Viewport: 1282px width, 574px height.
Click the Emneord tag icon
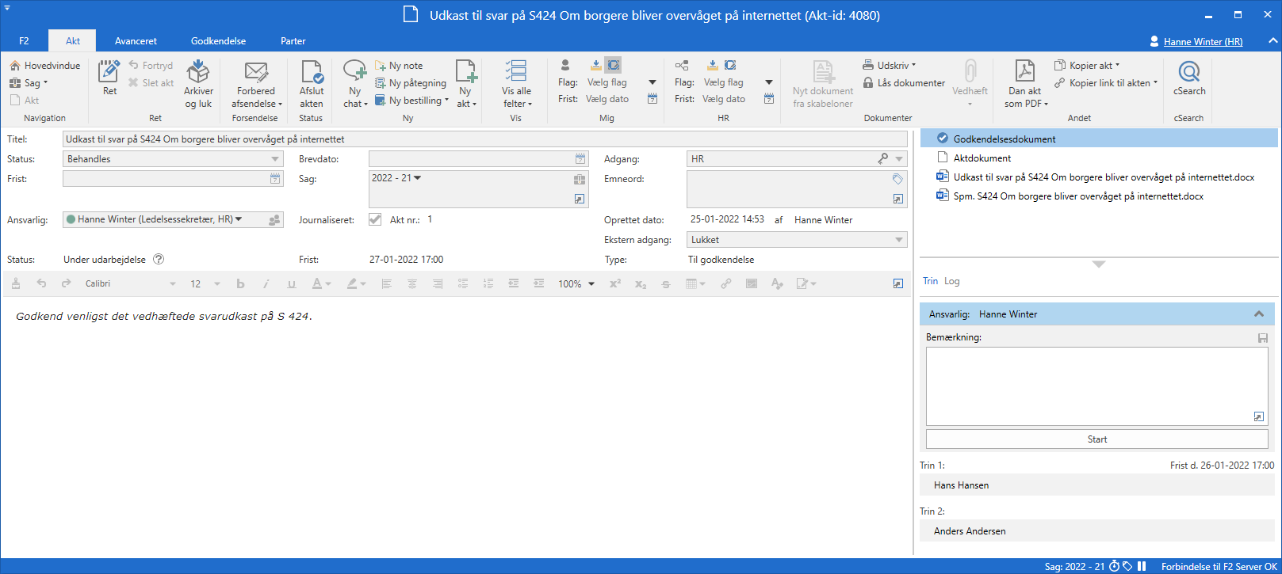[897, 179]
